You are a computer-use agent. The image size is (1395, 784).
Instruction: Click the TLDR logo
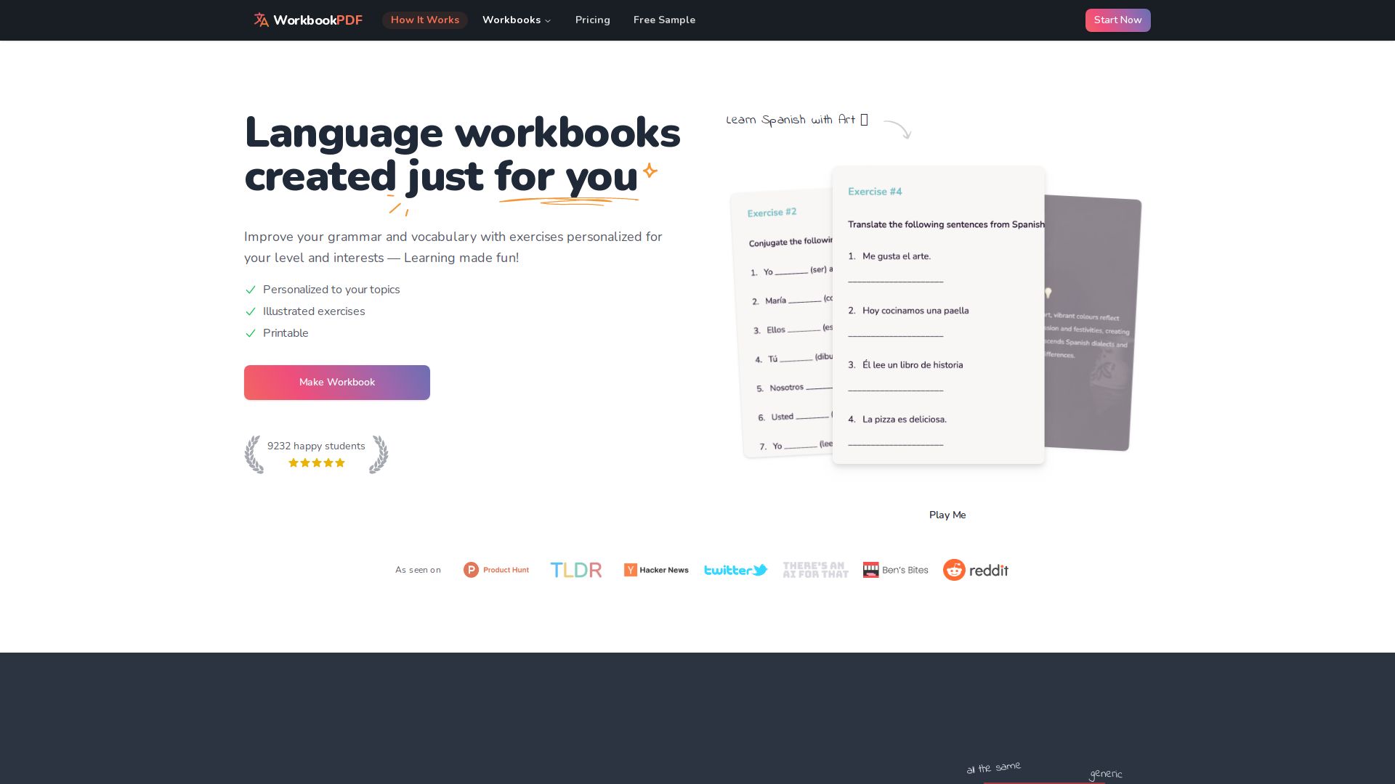pos(576,570)
